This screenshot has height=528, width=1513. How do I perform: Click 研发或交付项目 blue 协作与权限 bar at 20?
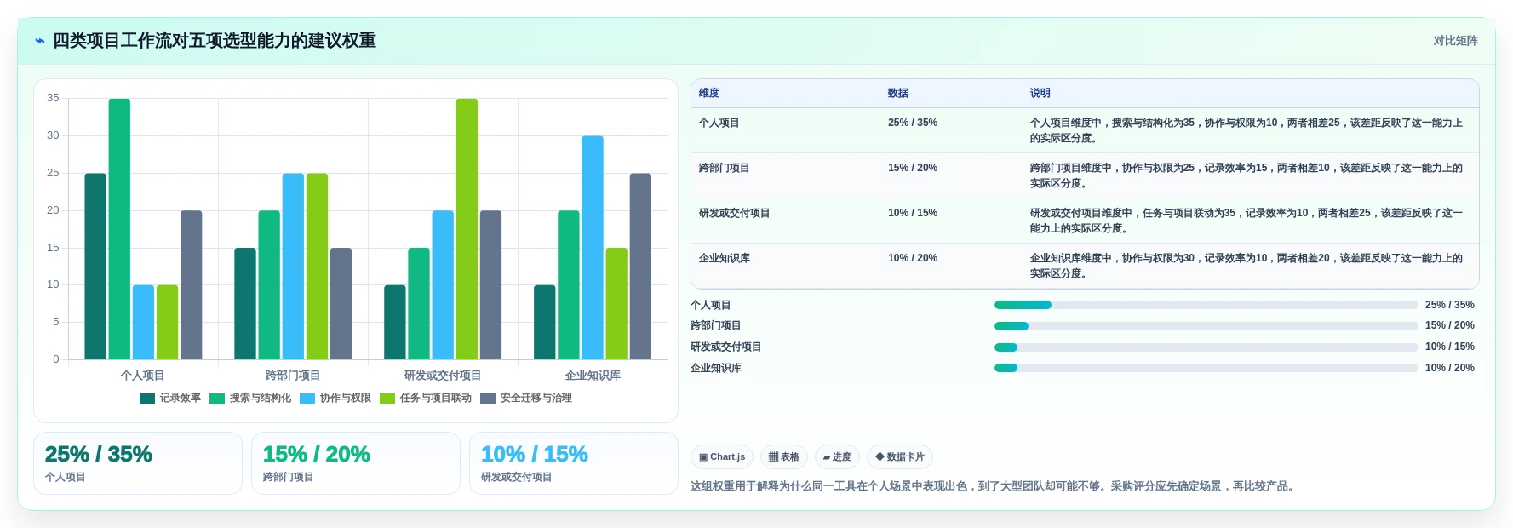(x=443, y=285)
